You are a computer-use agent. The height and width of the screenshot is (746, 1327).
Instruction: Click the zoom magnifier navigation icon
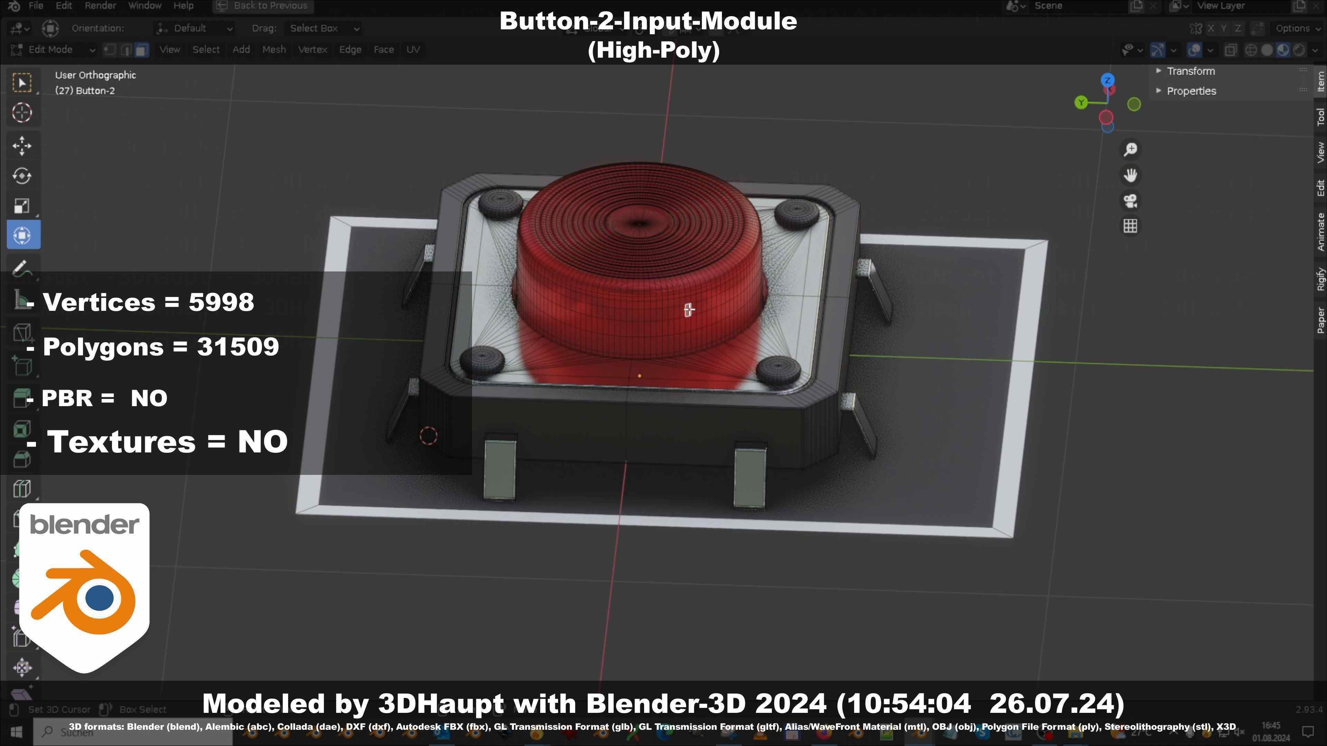(1130, 149)
